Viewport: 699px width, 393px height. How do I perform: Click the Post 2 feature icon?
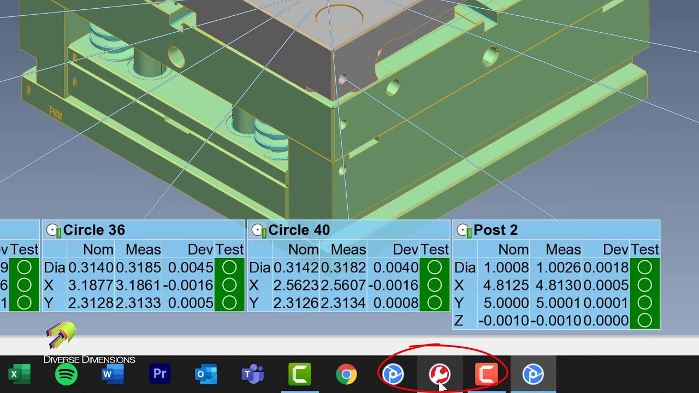[464, 230]
